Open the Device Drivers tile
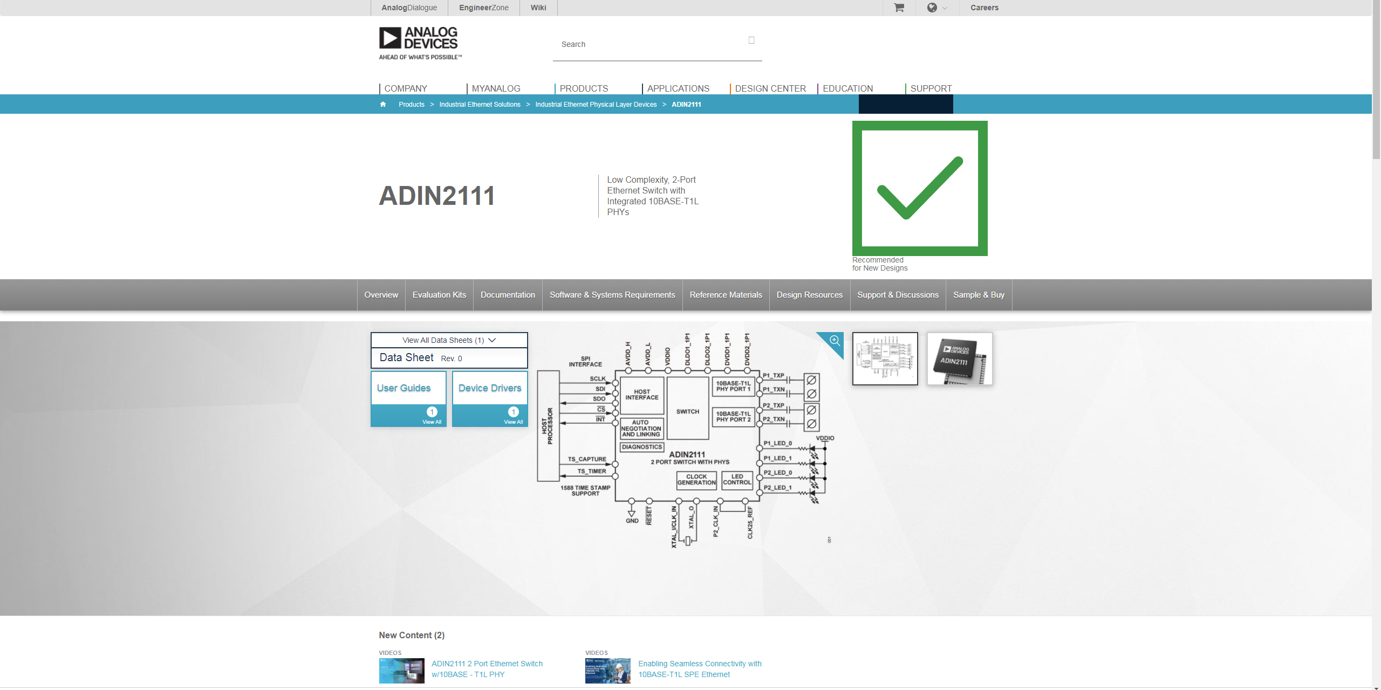1381x690 pixels. (490, 388)
